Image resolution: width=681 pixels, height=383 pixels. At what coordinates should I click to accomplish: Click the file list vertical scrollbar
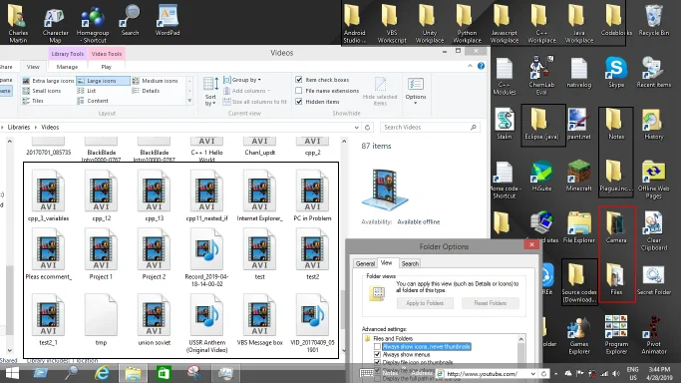coord(344,245)
